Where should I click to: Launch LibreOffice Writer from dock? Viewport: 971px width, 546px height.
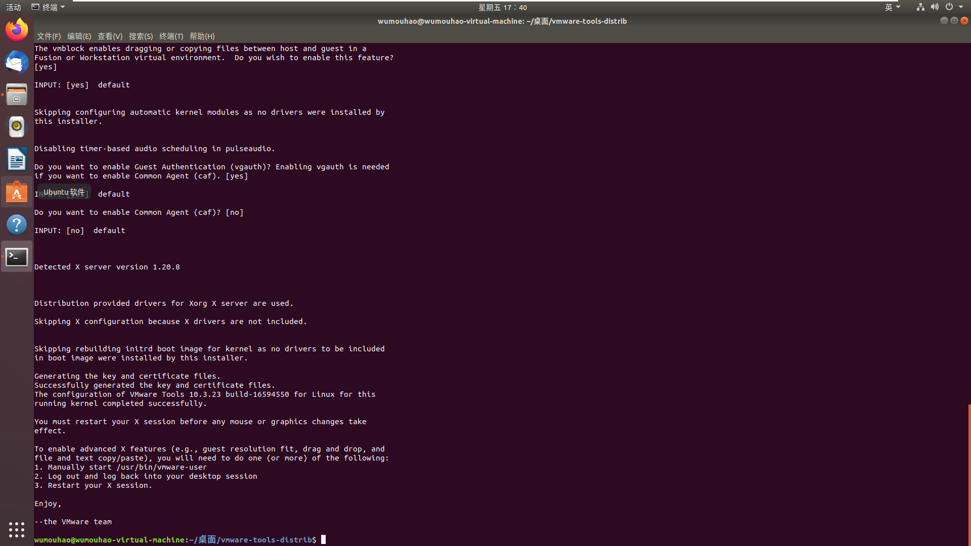[x=17, y=159]
